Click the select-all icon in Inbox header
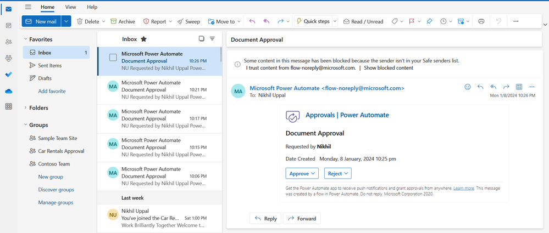Viewport: 549px width, 233px height. 201,39
